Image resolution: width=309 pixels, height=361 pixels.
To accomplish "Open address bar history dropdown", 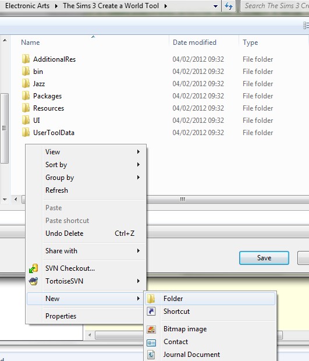I will tap(215, 6).
